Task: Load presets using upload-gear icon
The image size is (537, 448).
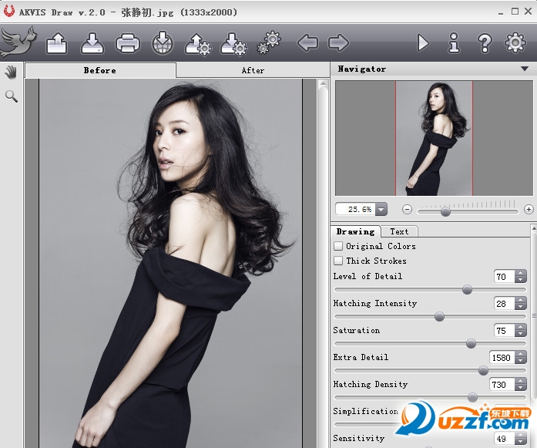Action: point(198,44)
